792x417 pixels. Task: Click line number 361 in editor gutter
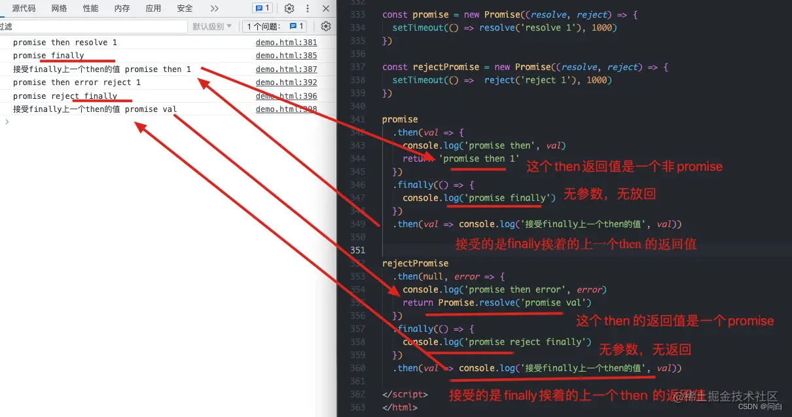pyautogui.click(x=358, y=381)
